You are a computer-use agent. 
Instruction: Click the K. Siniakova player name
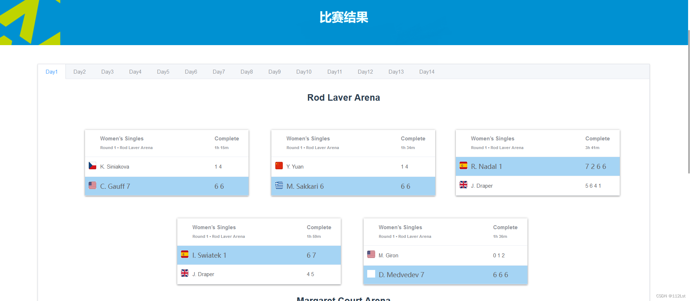(115, 167)
